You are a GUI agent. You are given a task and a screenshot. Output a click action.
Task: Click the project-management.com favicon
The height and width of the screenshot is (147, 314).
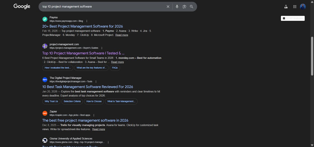click(45, 46)
